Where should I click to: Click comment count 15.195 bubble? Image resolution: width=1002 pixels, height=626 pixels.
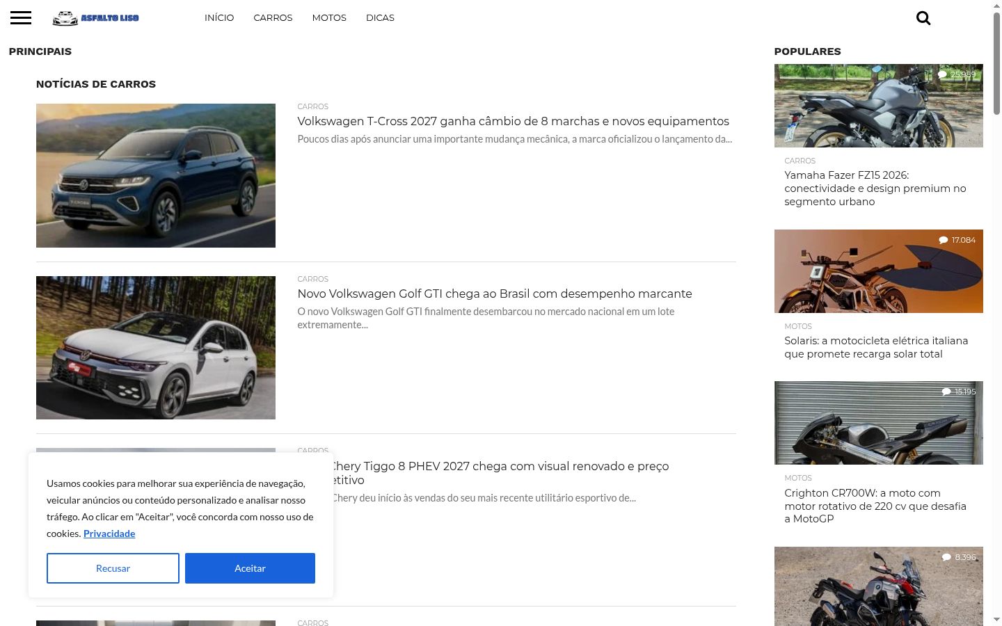coord(959,392)
